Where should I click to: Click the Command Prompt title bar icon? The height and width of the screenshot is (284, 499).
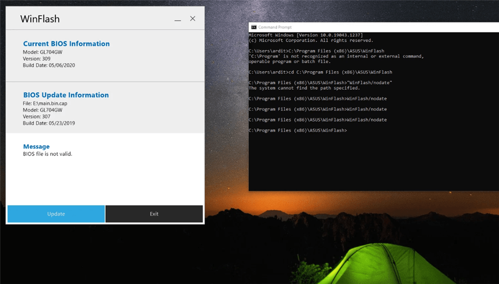click(253, 27)
